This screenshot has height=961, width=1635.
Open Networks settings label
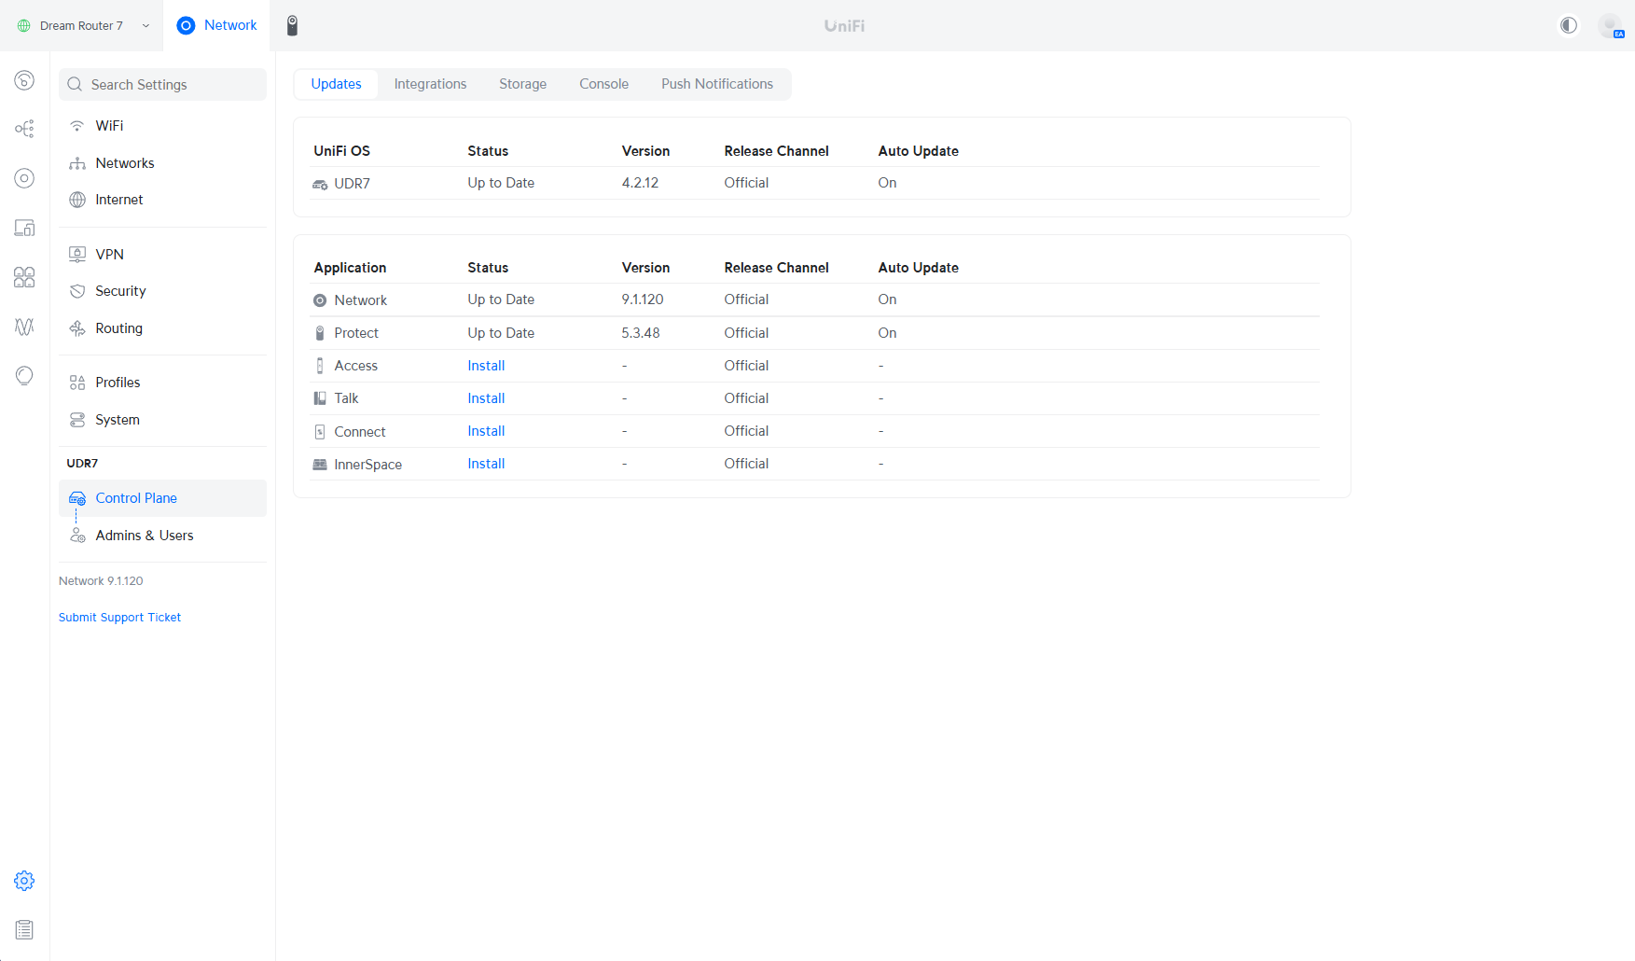(x=125, y=163)
